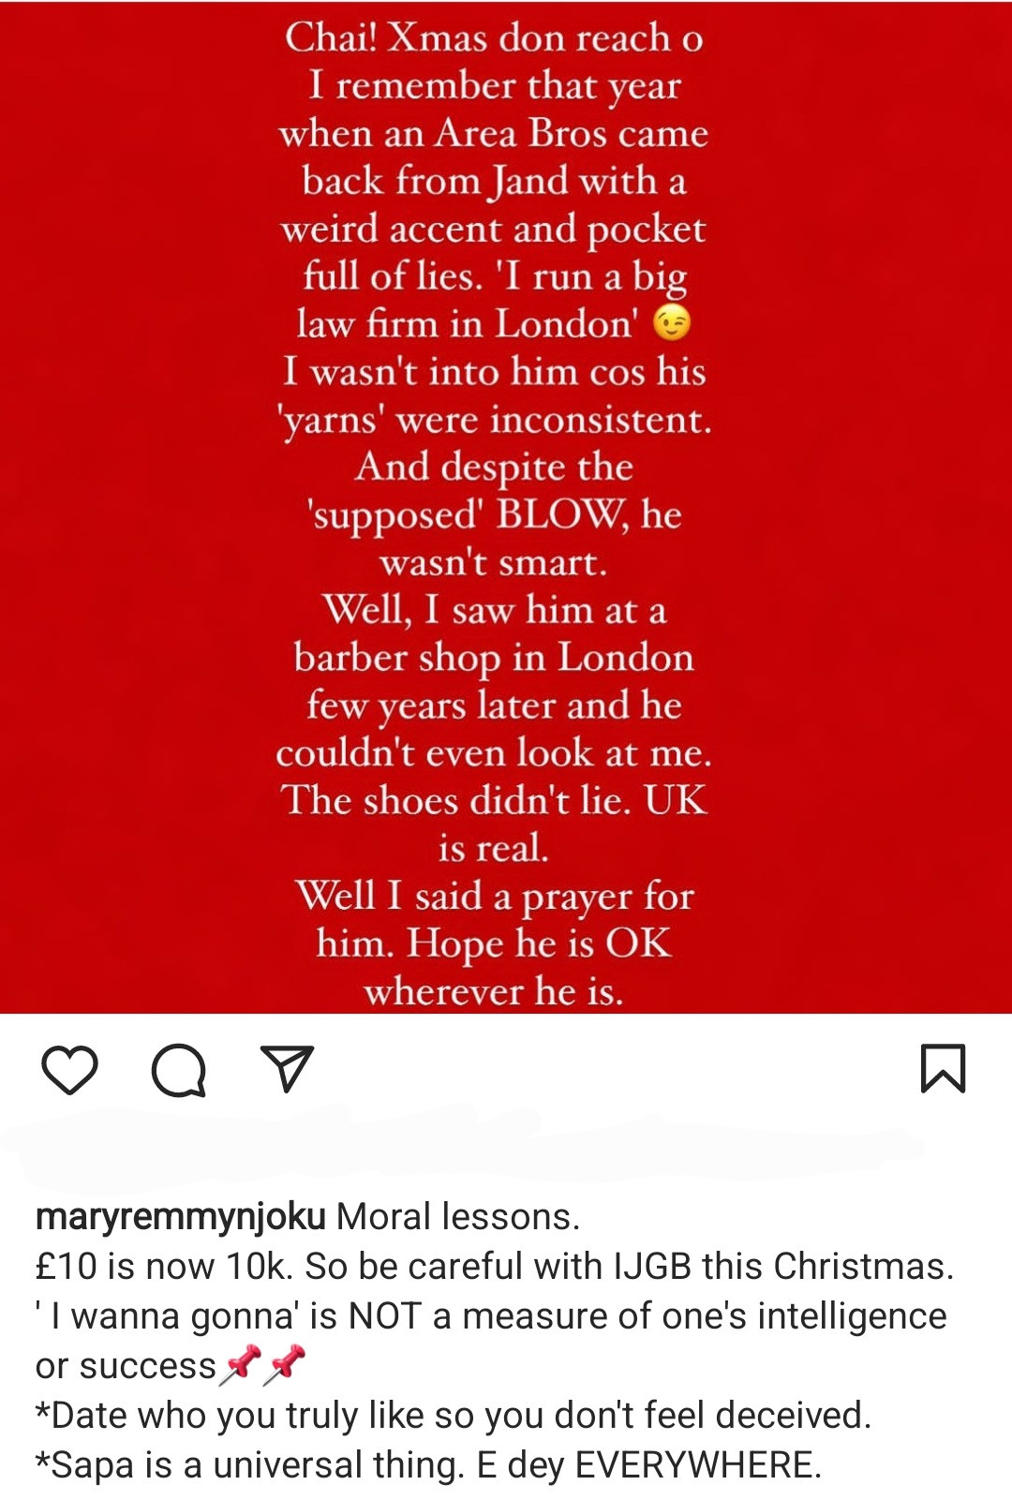Tap 'The shoes didn't lie. UK' in the image
Viewport: 1012px width, 1500px height.
click(x=494, y=801)
